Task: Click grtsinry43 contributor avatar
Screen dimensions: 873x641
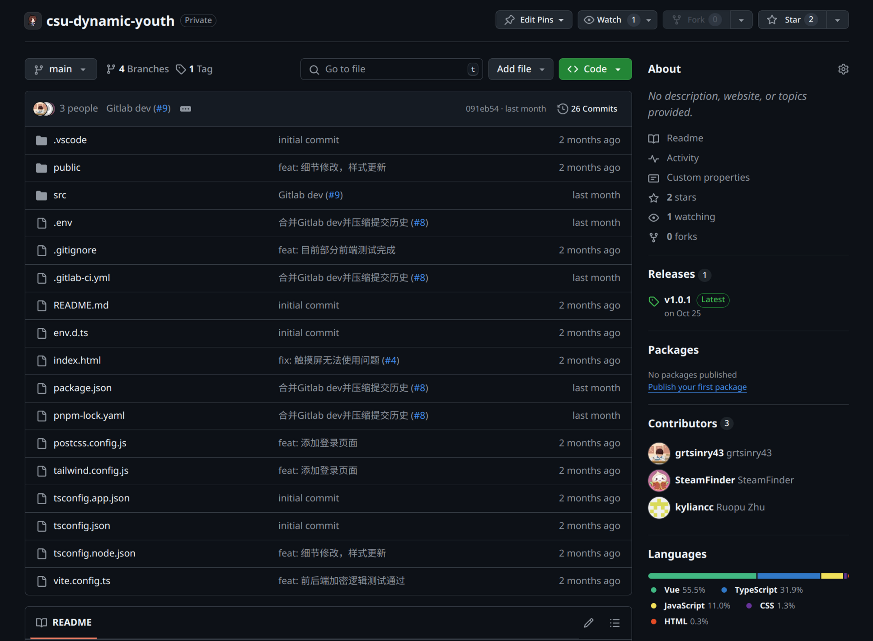Action: 659,453
